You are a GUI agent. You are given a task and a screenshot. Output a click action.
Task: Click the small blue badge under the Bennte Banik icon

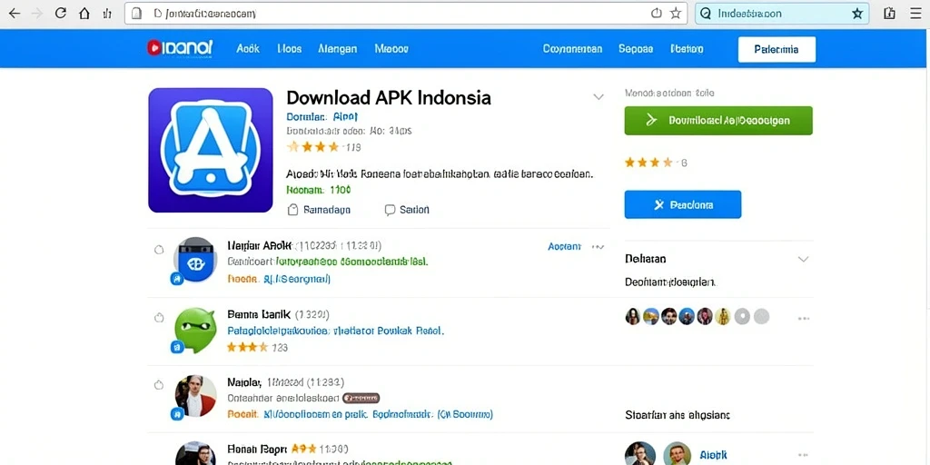(x=177, y=348)
